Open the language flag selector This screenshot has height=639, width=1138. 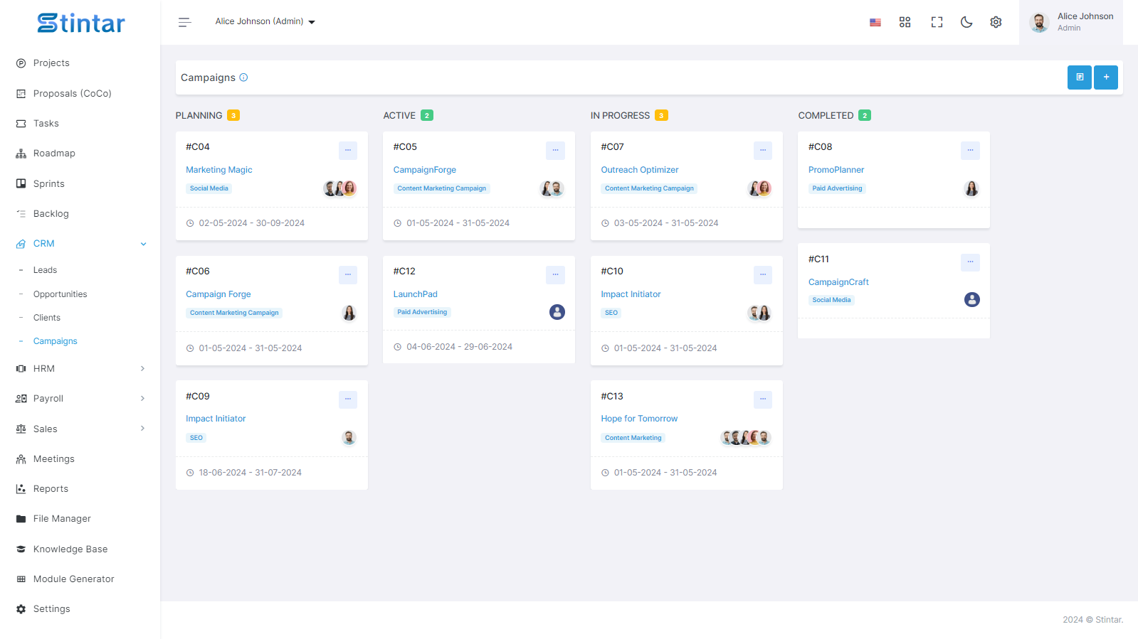click(875, 22)
